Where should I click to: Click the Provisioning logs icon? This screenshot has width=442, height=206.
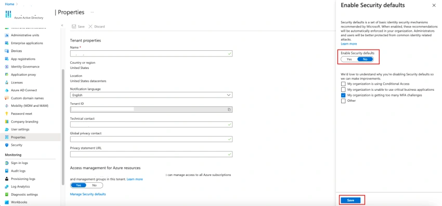7,178
